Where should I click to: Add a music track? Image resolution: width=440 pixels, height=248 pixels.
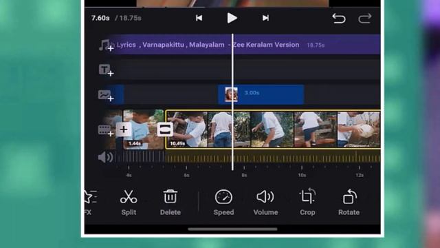pos(106,45)
